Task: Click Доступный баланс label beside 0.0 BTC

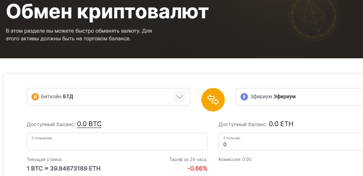Action: tap(51, 125)
